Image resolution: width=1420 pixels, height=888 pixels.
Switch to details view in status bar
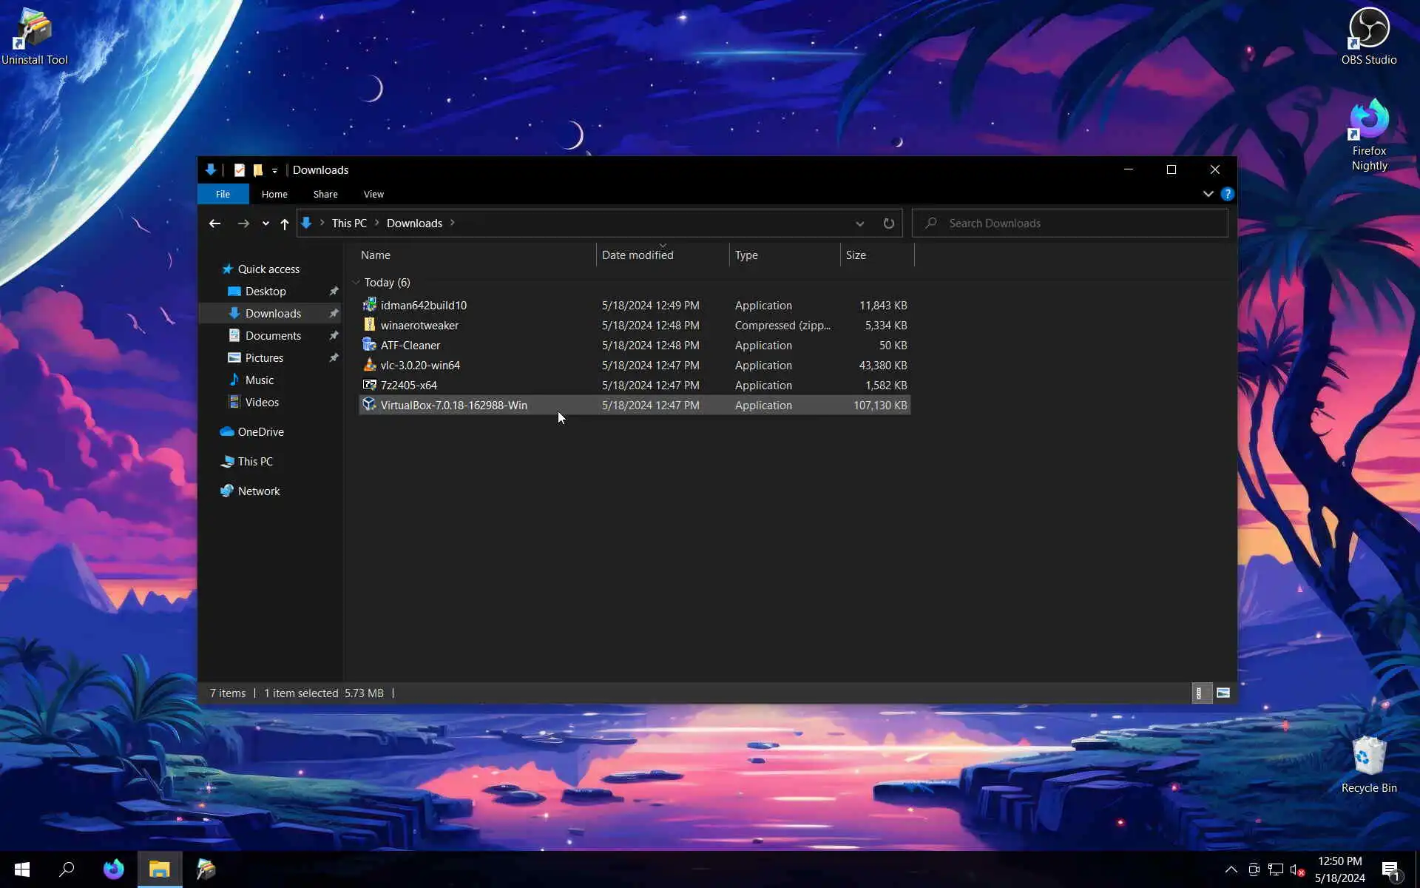pos(1199,693)
